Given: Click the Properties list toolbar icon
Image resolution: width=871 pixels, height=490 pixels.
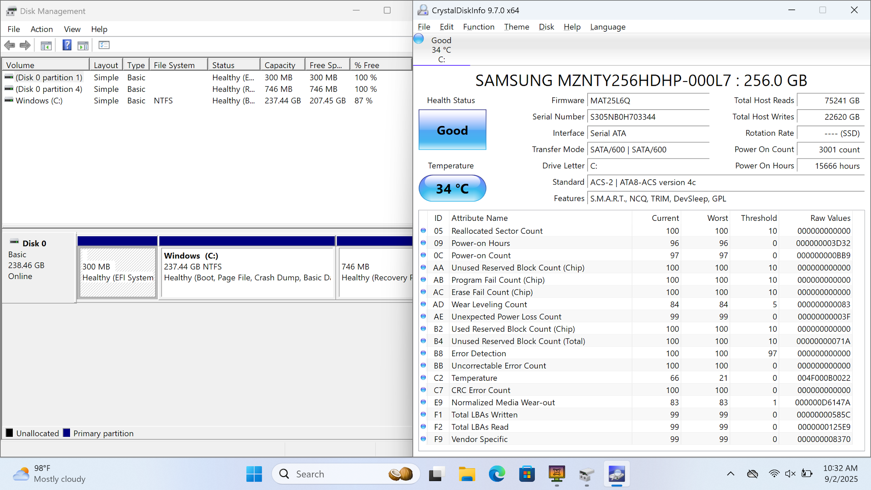Looking at the screenshot, I should (104, 45).
